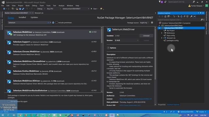Open the Any CPU platform dropdown
The width and height of the screenshot is (209, 117).
(54, 9)
